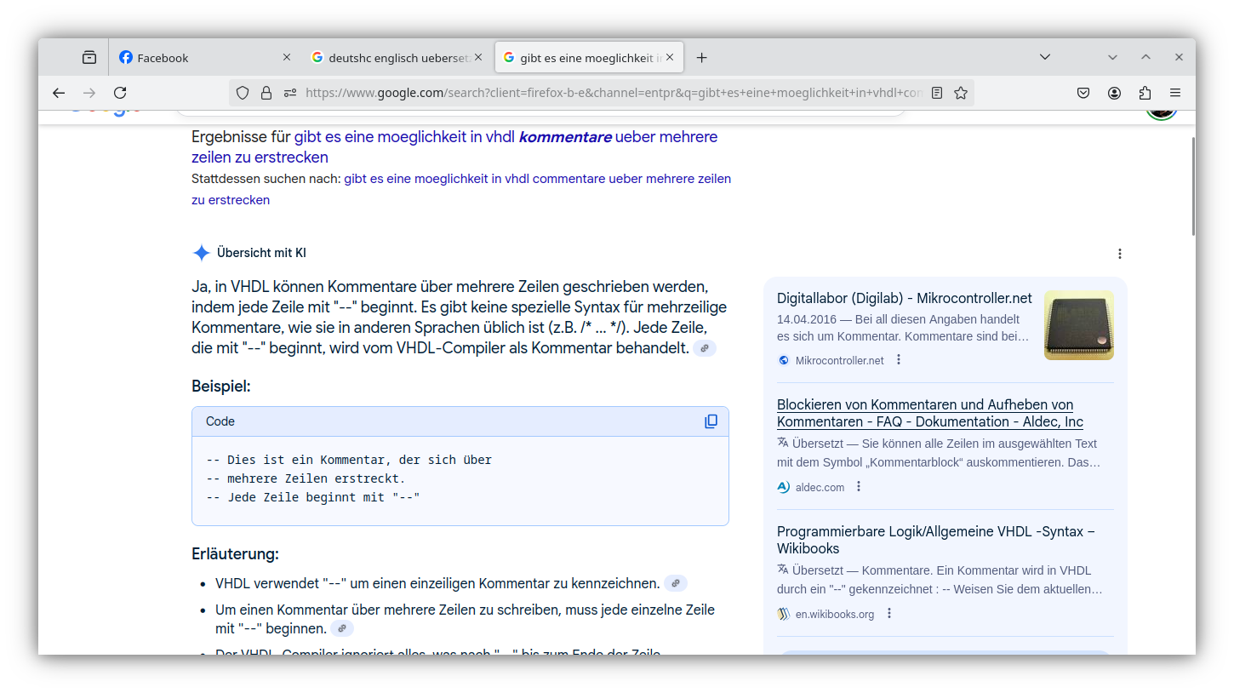Navigate back to the previous page
The image size is (1234, 693).
58,93
